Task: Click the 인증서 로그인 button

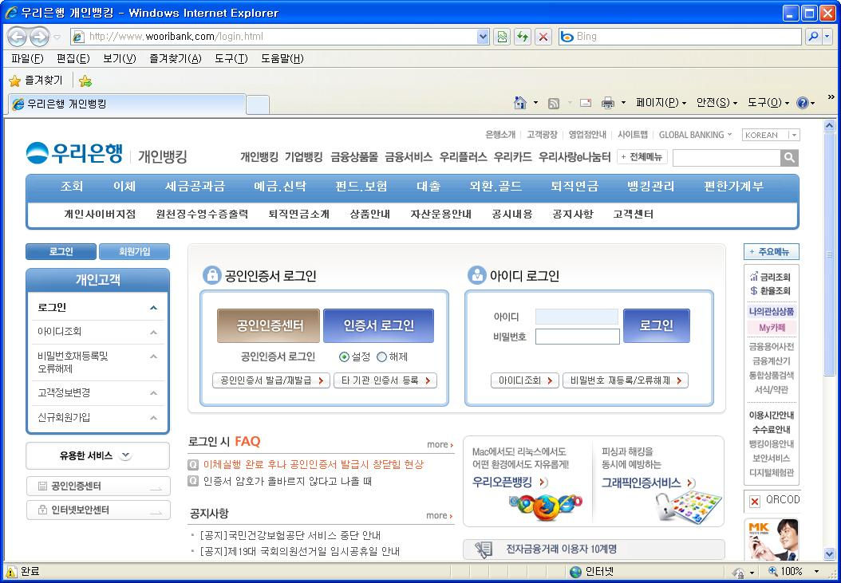Action: pos(379,325)
